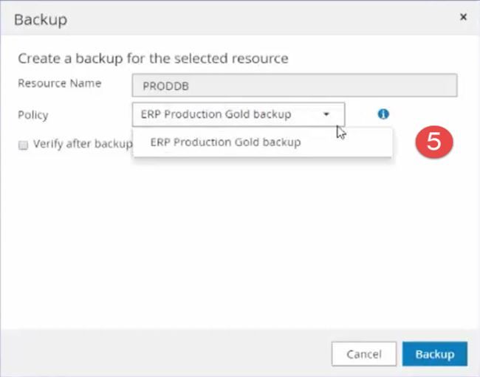Start the backup with the Backup button
This screenshot has width=480, height=377.
(434, 354)
